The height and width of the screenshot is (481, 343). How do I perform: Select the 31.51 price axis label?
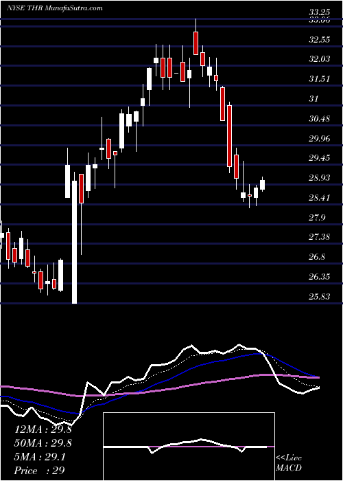(320, 79)
